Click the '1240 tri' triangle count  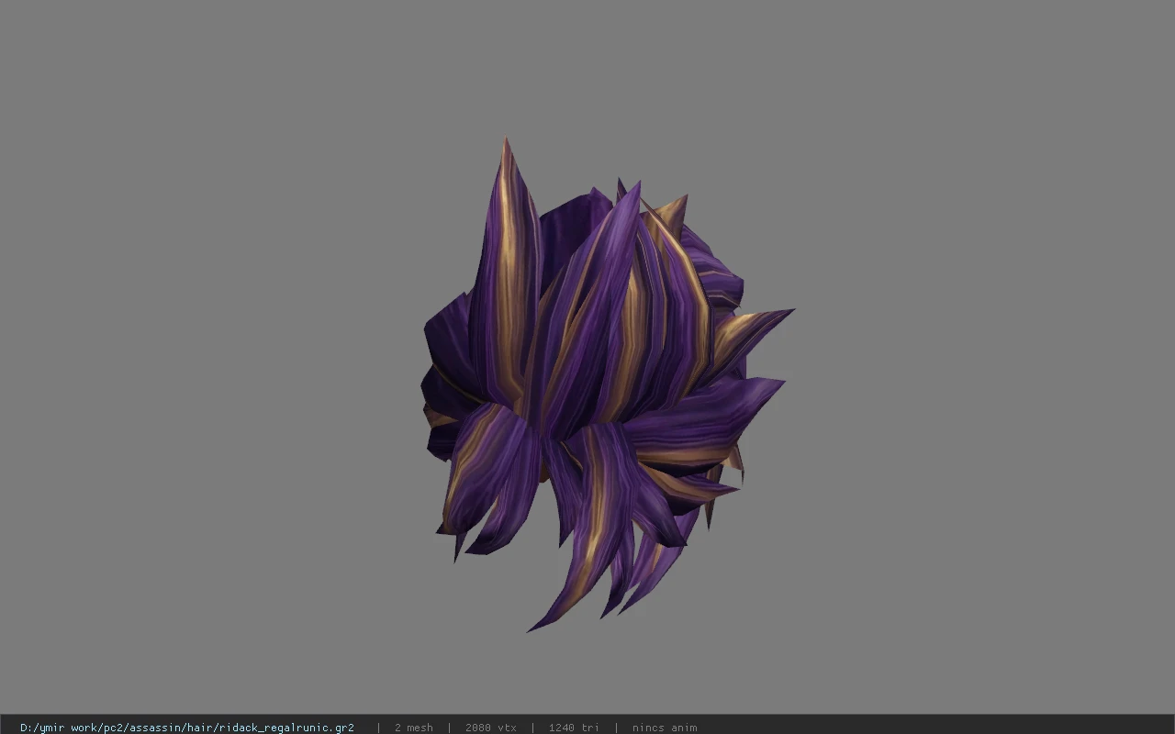coord(574,728)
